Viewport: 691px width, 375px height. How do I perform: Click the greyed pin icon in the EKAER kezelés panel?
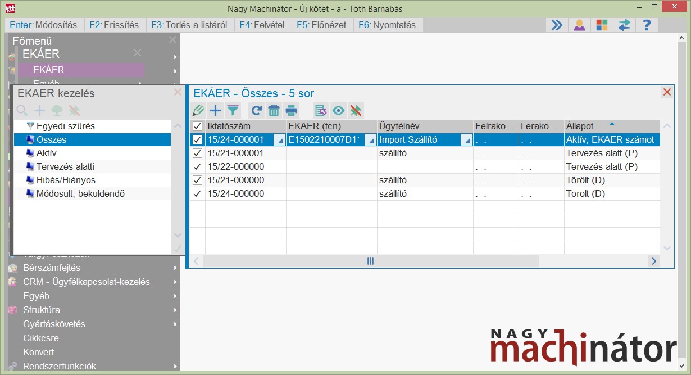point(74,110)
